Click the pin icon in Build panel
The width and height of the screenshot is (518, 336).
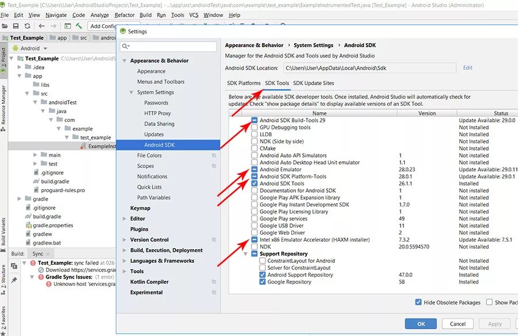point(14,280)
